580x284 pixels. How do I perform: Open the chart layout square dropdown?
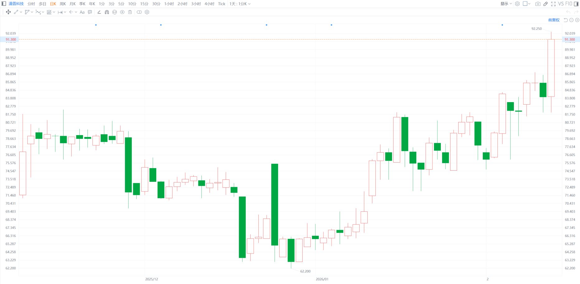(x=527, y=4)
